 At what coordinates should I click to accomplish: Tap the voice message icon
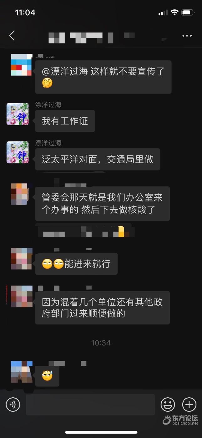coord(13,405)
